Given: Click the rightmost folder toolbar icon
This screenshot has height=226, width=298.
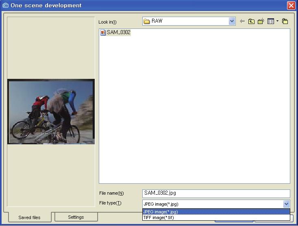Looking at the screenshot, I should 285,21.
